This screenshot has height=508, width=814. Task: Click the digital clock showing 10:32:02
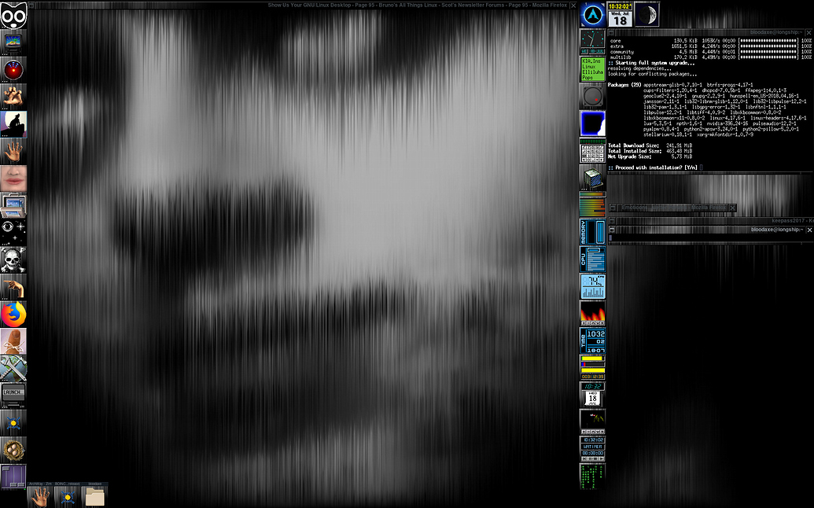pos(621,6)
